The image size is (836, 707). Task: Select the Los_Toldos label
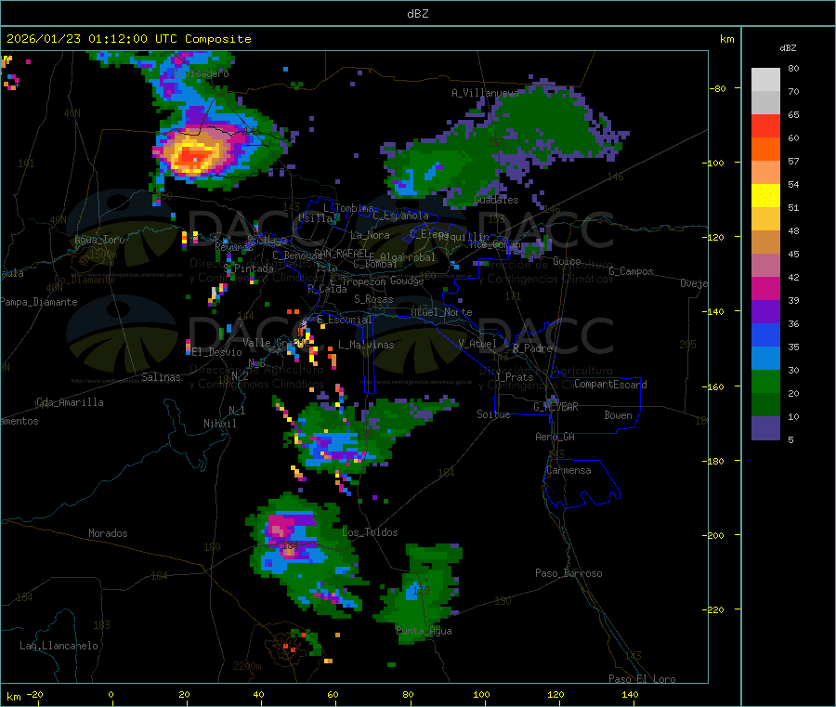[370, 532]
